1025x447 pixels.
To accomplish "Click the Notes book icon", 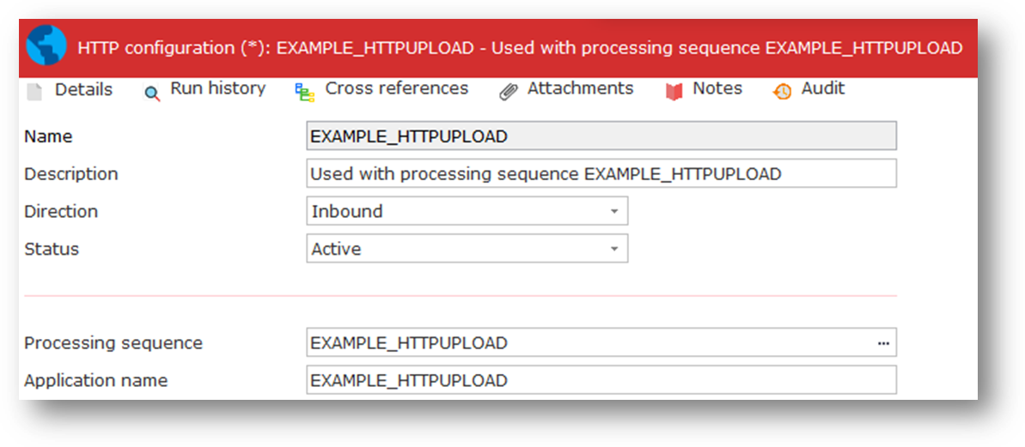I will 674,92.
